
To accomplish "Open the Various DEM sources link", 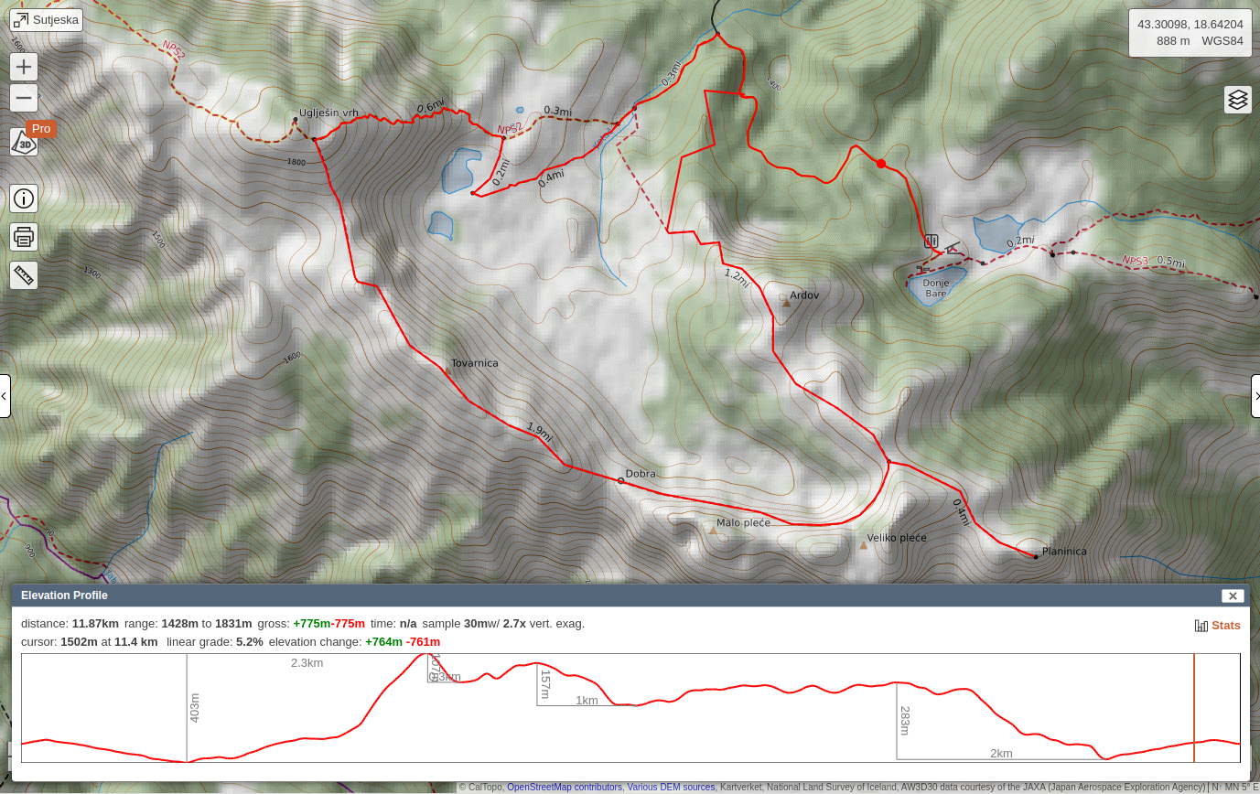I will pos(671,787).
